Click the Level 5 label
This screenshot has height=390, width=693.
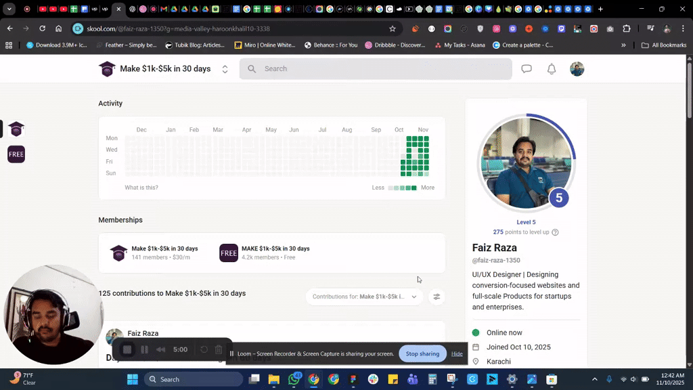pyautogui.click(x=526, y=222)
